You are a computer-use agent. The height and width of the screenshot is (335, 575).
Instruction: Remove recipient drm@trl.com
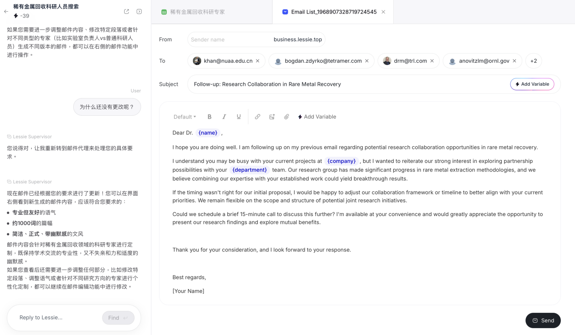point(432,61)
